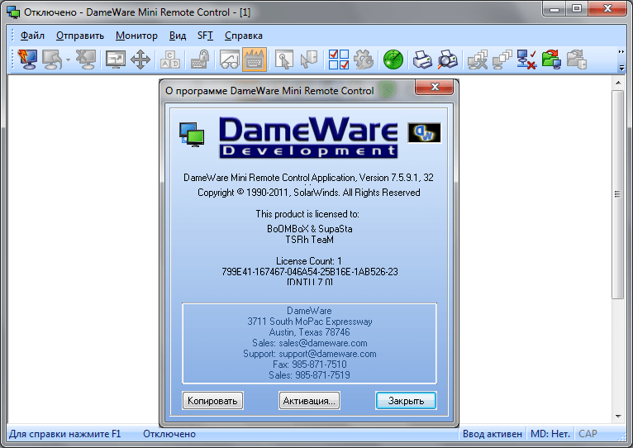Open the toolbar options down arrow
Image resolution: width=633 pixels, height=448 pixels.
click(x=621, y=68)
